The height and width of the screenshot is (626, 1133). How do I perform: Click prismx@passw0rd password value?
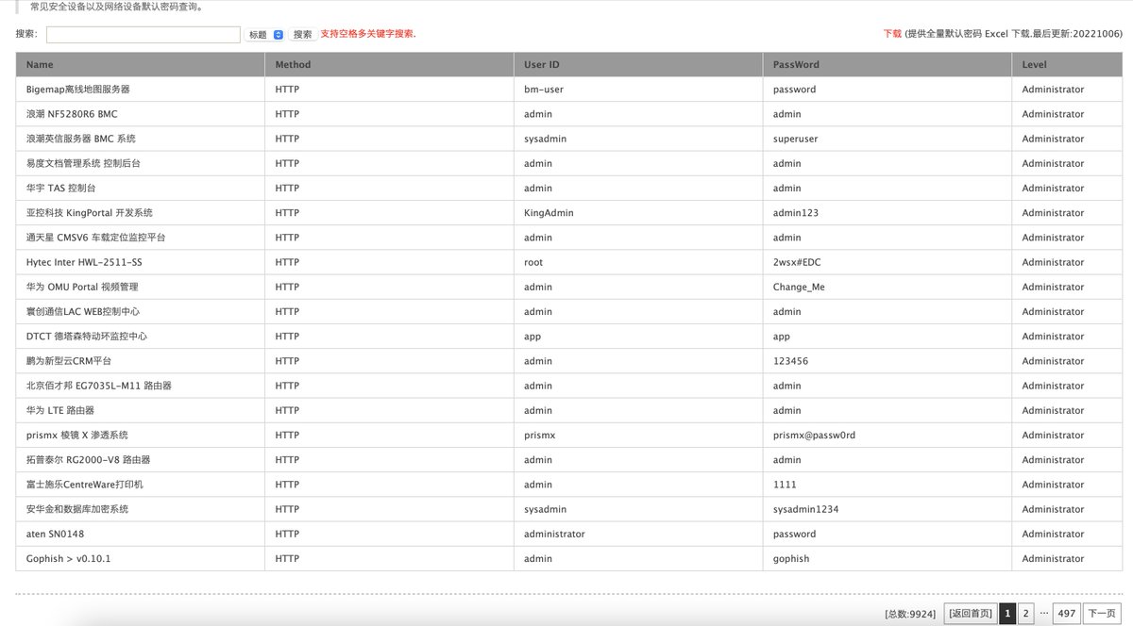[x=814, y=436]
